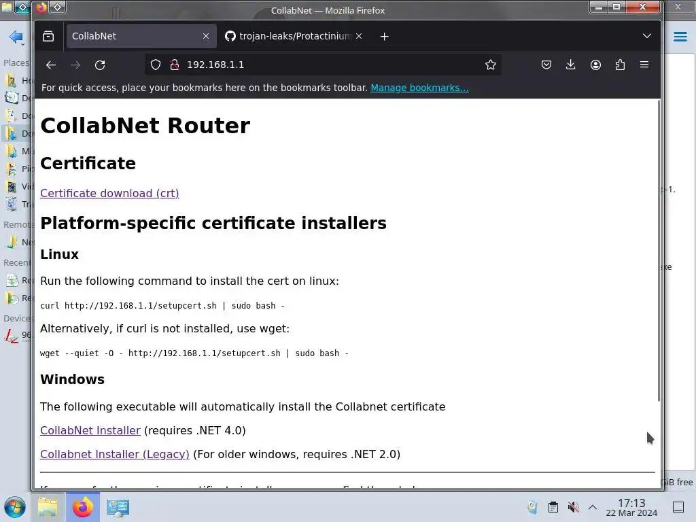Click the back arrow in the file manager window

pyautogui.click(x=16, y=37)
